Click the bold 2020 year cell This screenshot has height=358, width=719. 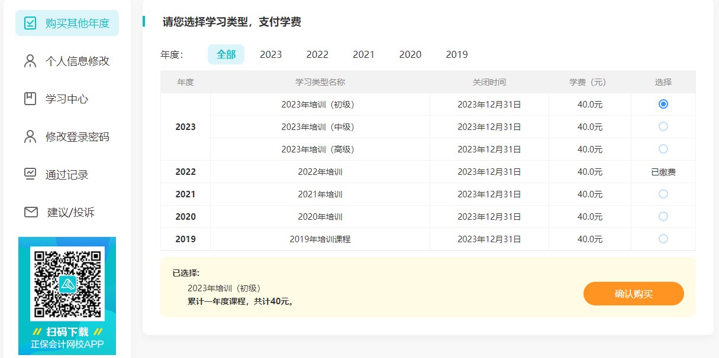pyautogui.click(x=185, y=217)
